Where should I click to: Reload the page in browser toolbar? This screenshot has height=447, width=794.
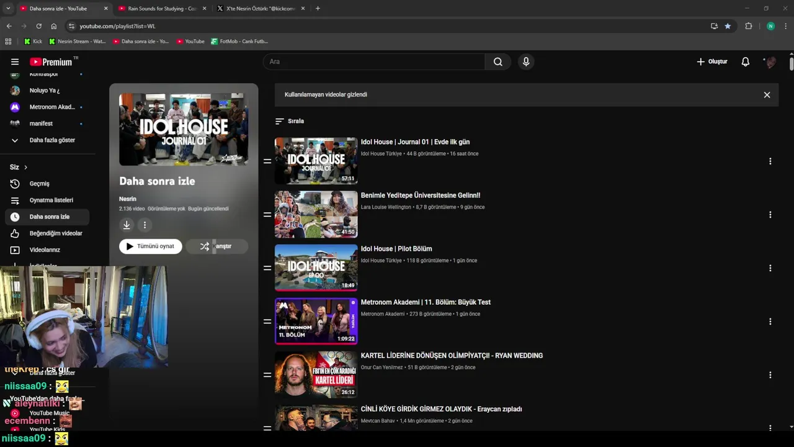pyautogui.click(x=38, y=26)
